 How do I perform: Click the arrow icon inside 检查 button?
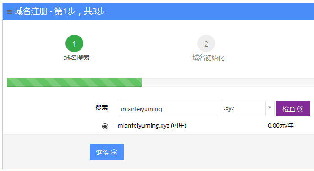300,109
